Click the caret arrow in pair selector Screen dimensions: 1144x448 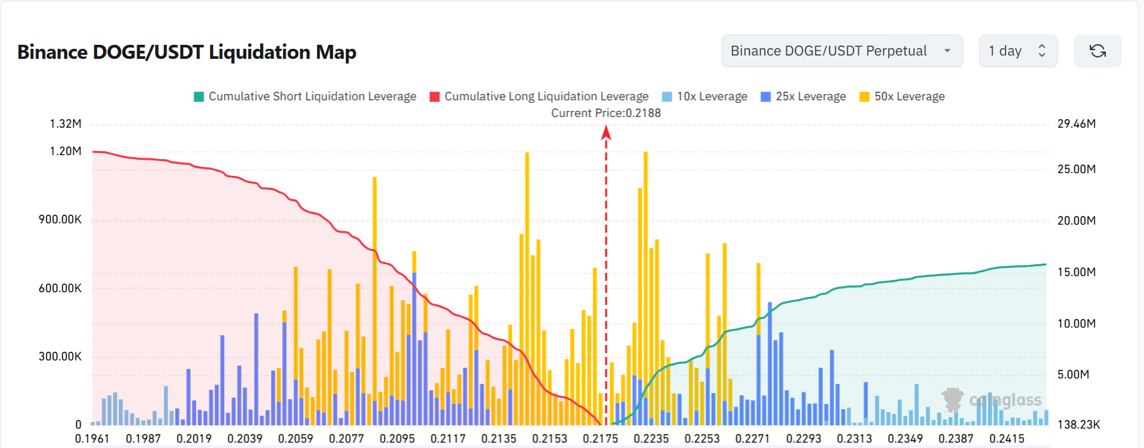pos(947,51)
